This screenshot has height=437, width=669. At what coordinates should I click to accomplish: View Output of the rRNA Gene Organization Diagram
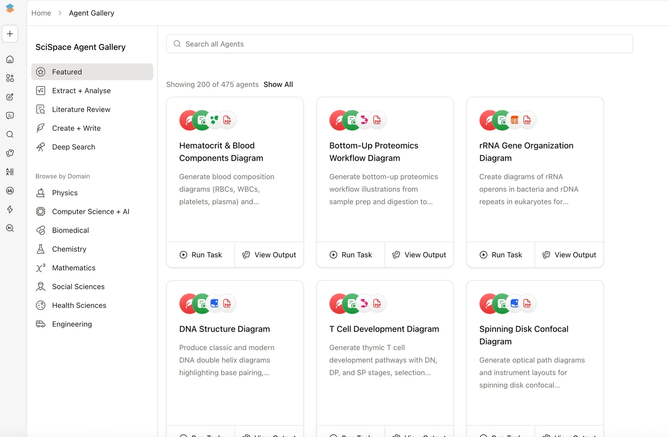(x=569, y=255)
